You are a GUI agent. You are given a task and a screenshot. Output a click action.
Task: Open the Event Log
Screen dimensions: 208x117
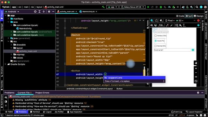(177, 112)
